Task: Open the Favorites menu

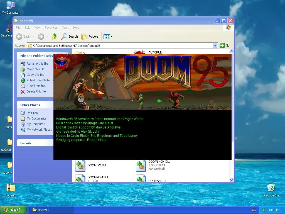Action: [51, 28]
